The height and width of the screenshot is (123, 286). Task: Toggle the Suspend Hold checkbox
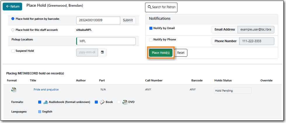pyautogui.click(x=13, y=51)
